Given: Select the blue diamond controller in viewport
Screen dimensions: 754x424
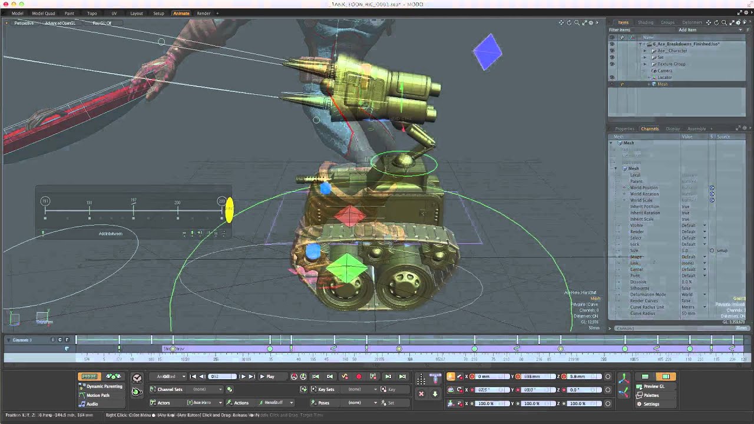Looking at the screenshot, I should [x=488, y=52].
